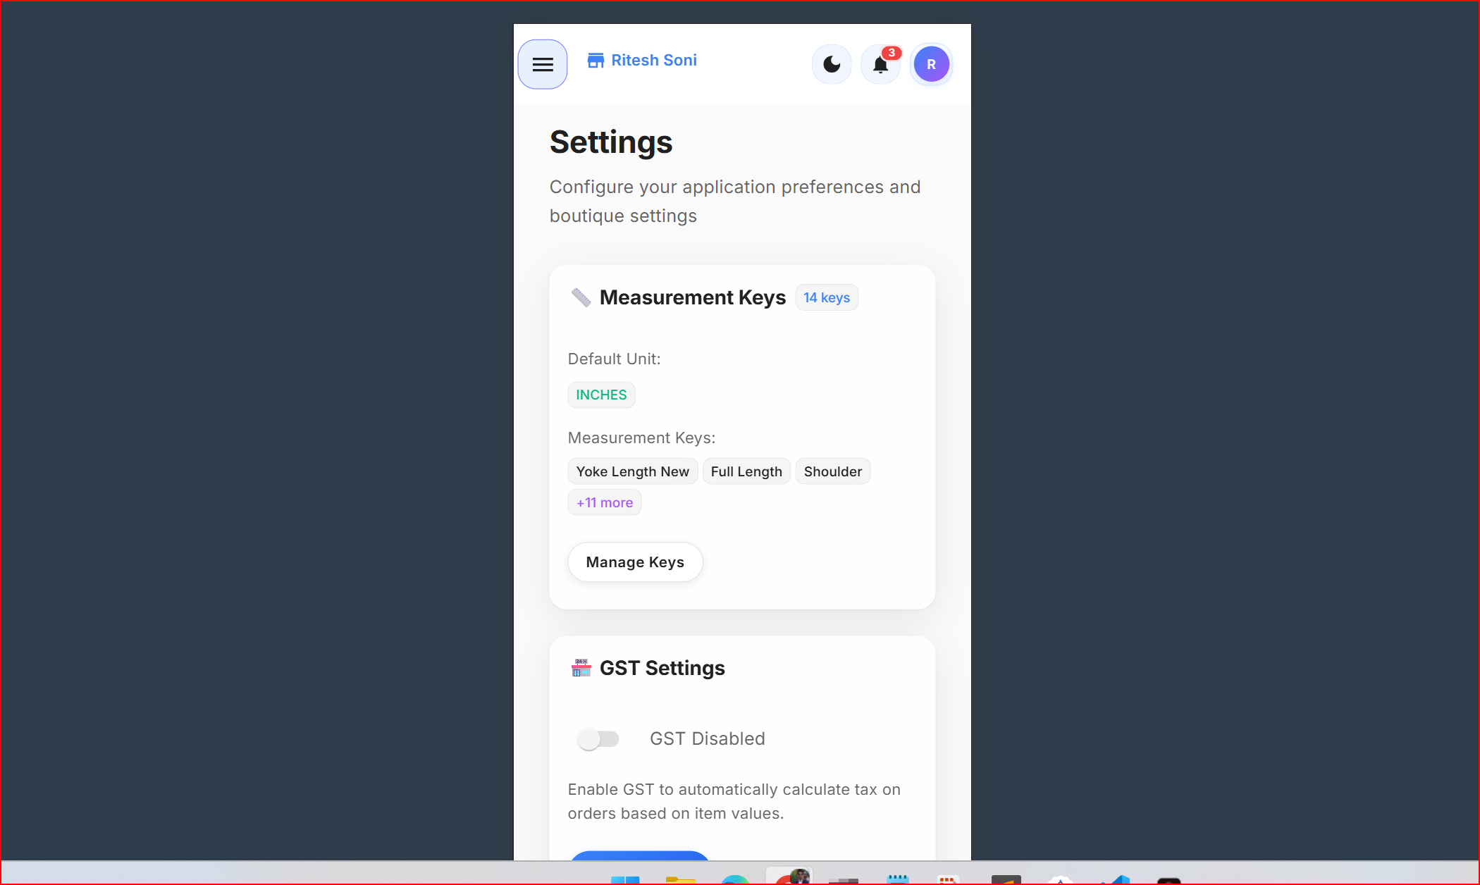The width and height of the screenshot is (1480, 885).
Task: Click the Ritesh Soni boutique name link
Action: pos(653,61)
